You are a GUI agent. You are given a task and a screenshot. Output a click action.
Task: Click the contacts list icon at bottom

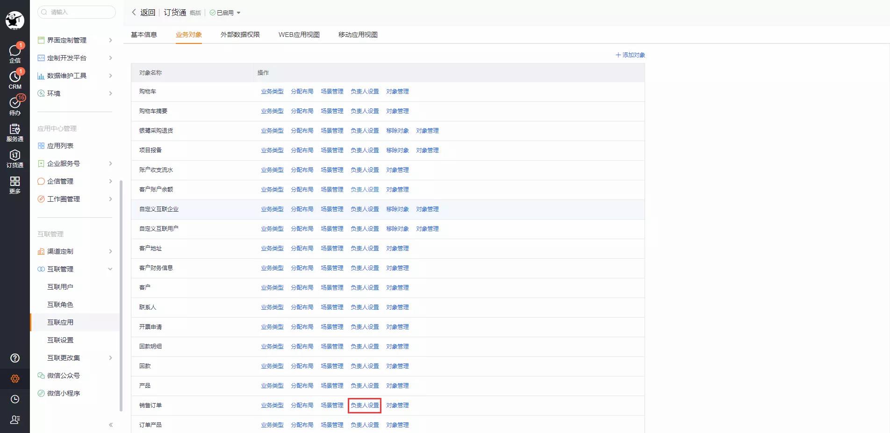point(15,420)
